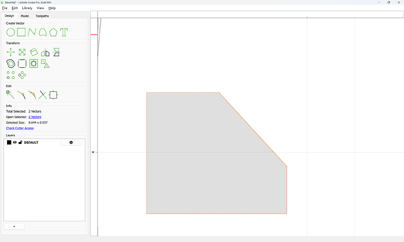This screenshot has height=242, width=404.
Task: Open DEFAULT layer settings gear
Action: [x=71, y=143]
